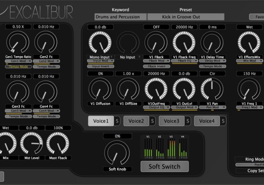Toggle Gen1 Tempo Mode
This screenshot has width=264, height=185.
18,67
